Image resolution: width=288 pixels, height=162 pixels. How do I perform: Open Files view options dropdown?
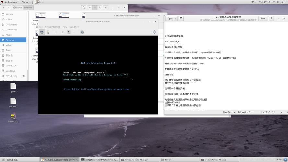point(99,7)
